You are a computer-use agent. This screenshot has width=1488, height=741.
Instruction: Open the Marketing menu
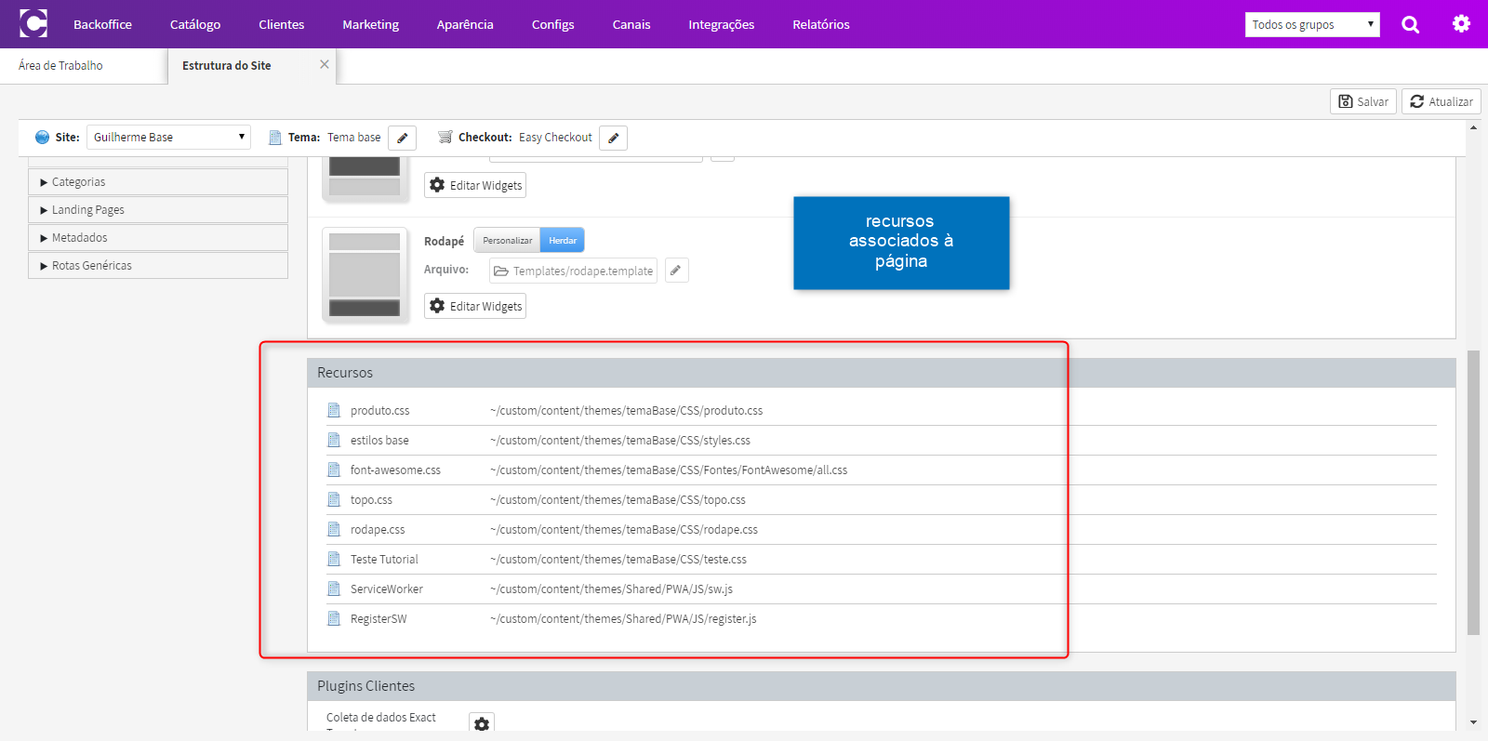coord(370,24)
